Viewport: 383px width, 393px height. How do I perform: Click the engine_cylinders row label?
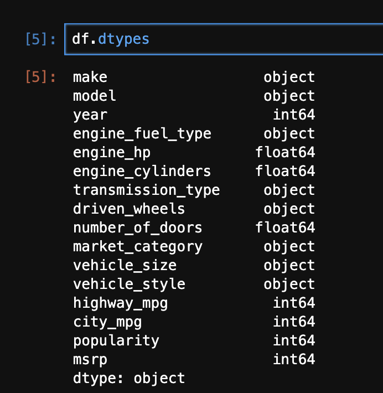tap(142, 171)
